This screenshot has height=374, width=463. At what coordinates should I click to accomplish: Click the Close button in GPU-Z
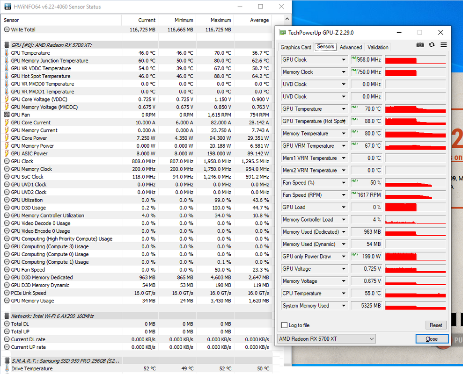point(432,339)
